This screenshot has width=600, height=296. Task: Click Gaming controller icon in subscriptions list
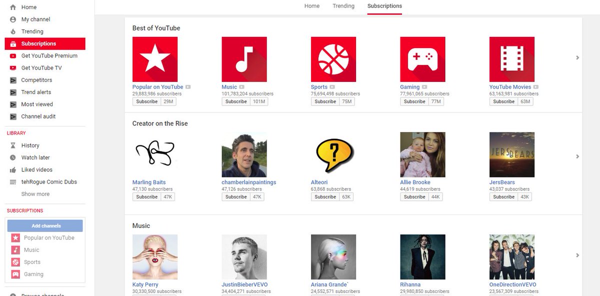[16, 274]
